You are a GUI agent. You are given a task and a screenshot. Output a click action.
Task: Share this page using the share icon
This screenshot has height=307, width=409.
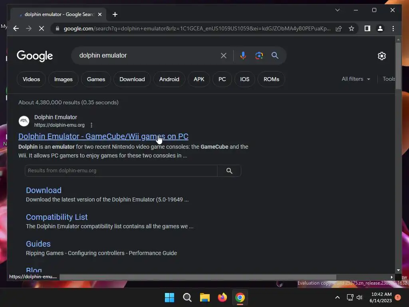(x=339, y=28)
